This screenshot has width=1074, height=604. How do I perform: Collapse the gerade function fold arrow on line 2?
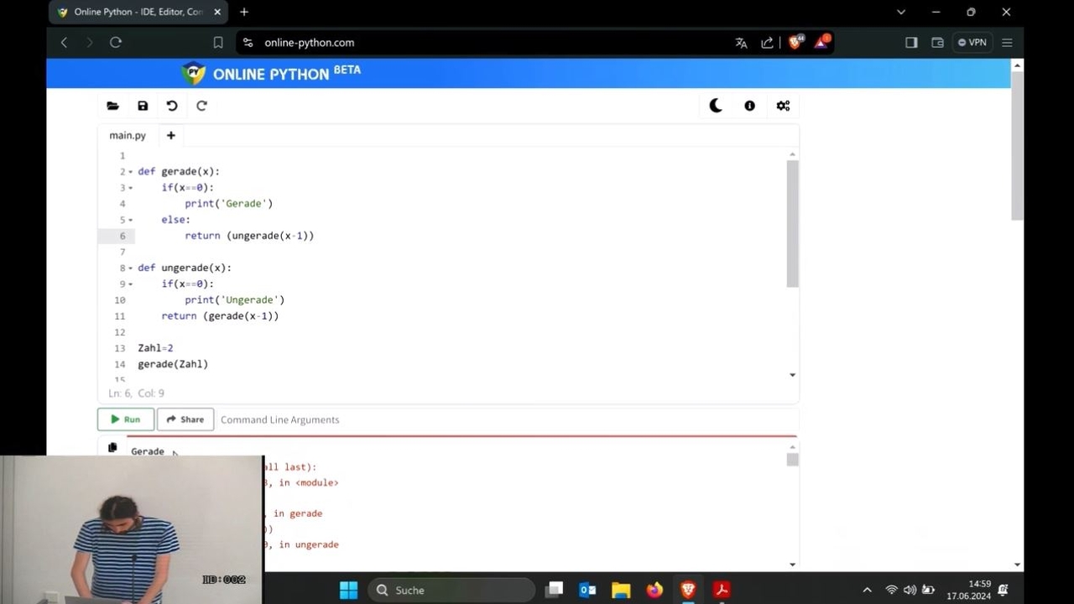tap(131, 172)
